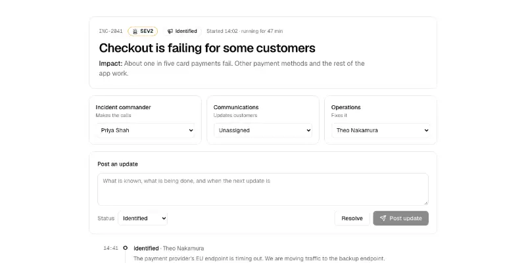
Task: Click the Resolve button
Action: (x=352, y=218)
